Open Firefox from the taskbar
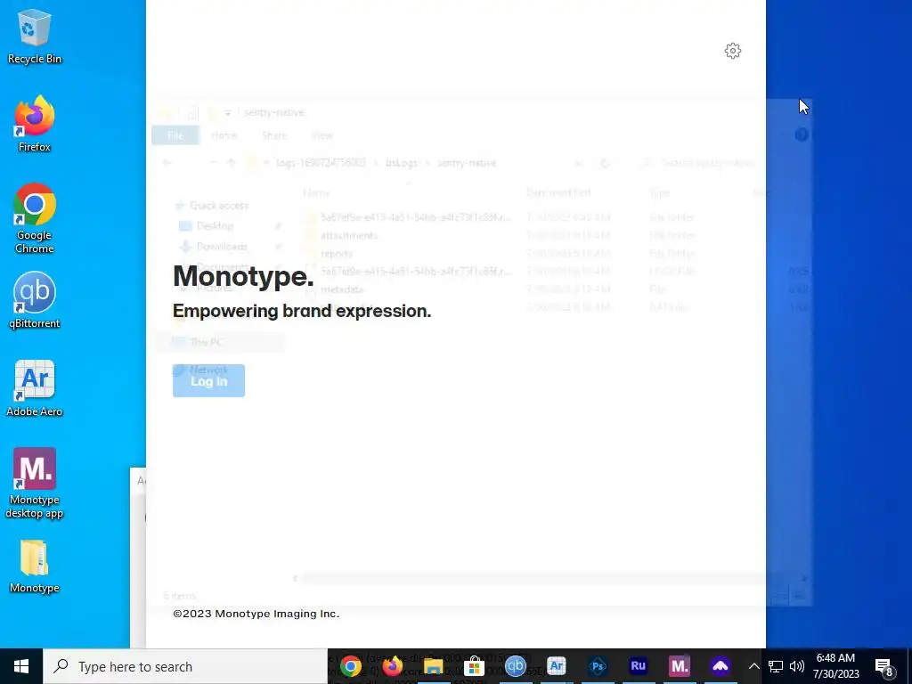This screenshot has width=912, height=684. point(392,666)
